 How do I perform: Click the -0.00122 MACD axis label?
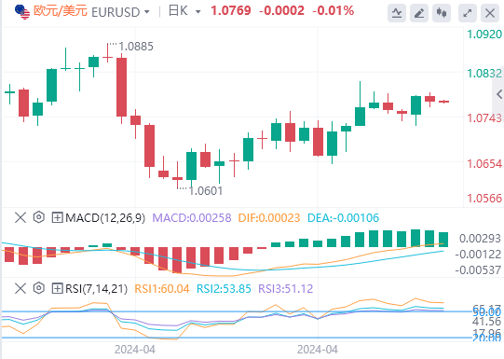coord(478,255)
